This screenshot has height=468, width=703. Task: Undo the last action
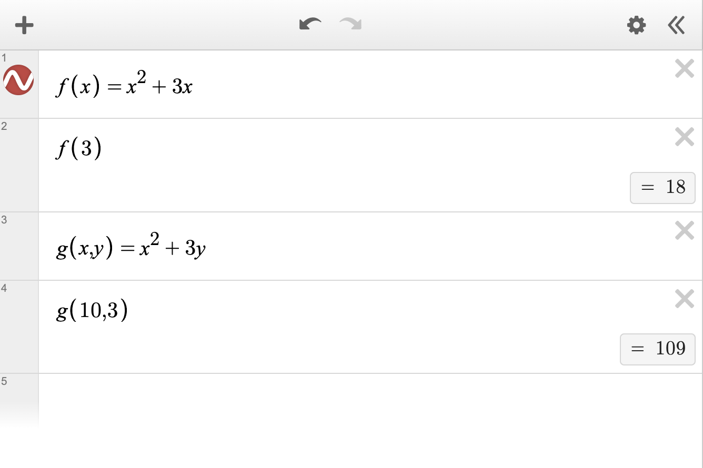point(310,25)
